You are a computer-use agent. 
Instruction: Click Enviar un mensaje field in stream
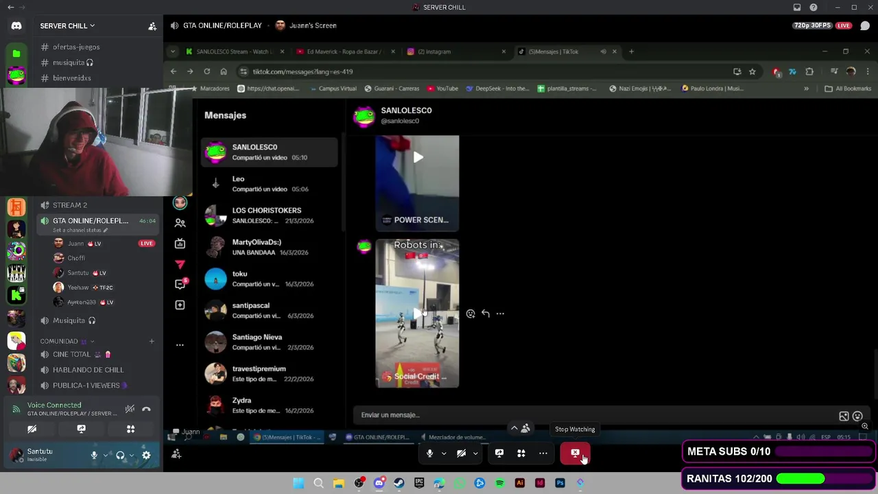pos(594,415)
